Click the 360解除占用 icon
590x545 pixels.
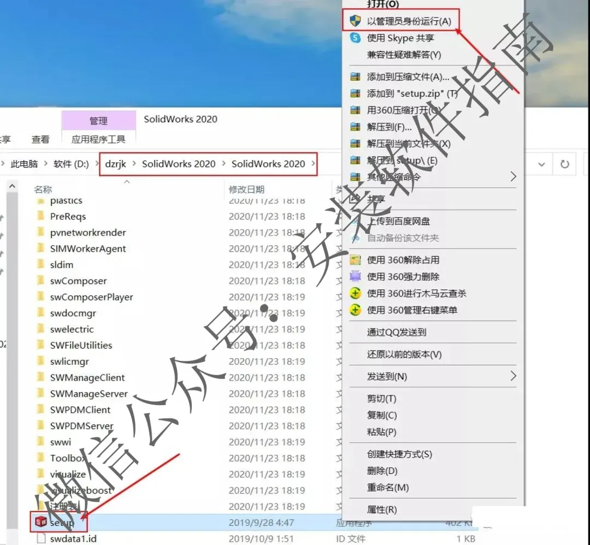(355, 260)
